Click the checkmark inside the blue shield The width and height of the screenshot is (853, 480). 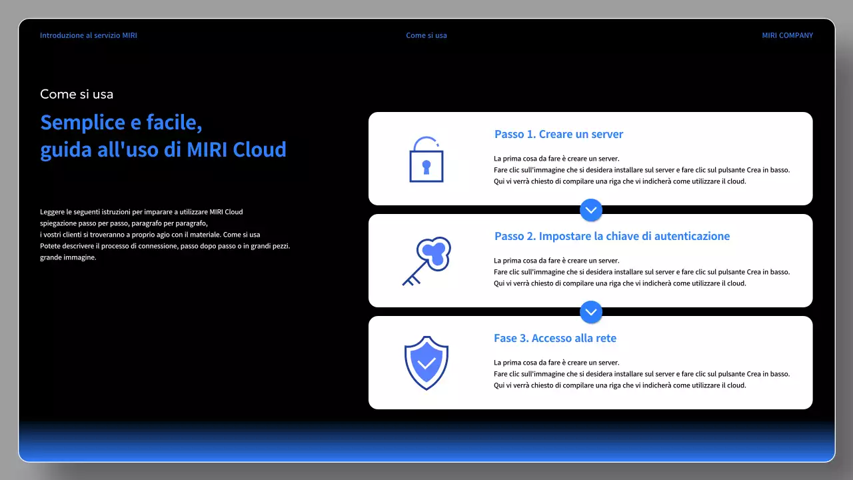(x=426, y=365)
